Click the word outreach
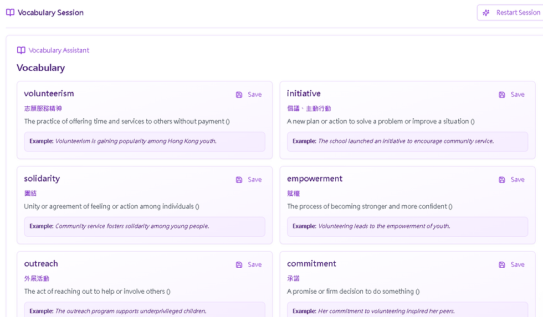Screen dimensions: 543x317 tap(41, 264)
